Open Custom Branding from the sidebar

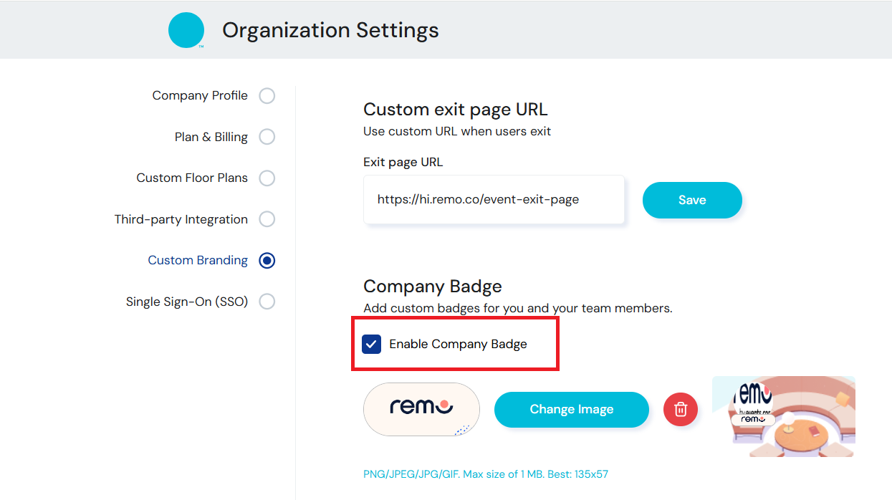click(198, 260)
